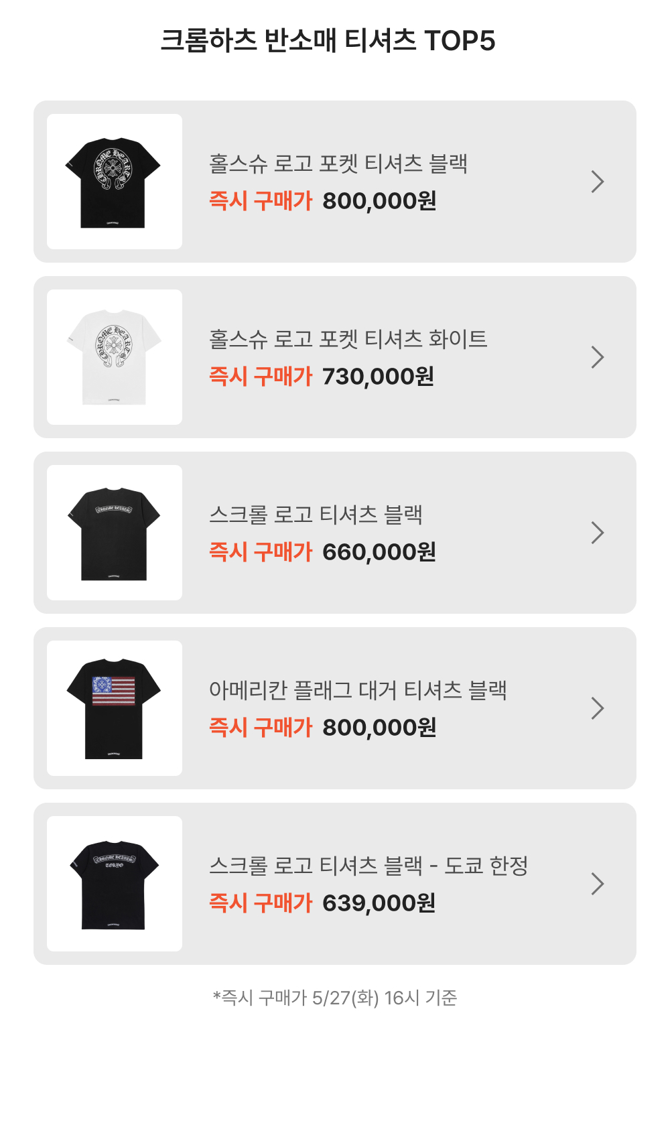Image resolution: width=670 pixels, height=1127 pixels.
Task: Select the 홀스슈 로고 포켓 티셔츠 화이트 title
Action: 348,339
